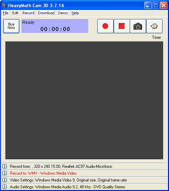This screenshot has width=169, height=191.
Task: Open the Record menu
Action: [28, 13]
